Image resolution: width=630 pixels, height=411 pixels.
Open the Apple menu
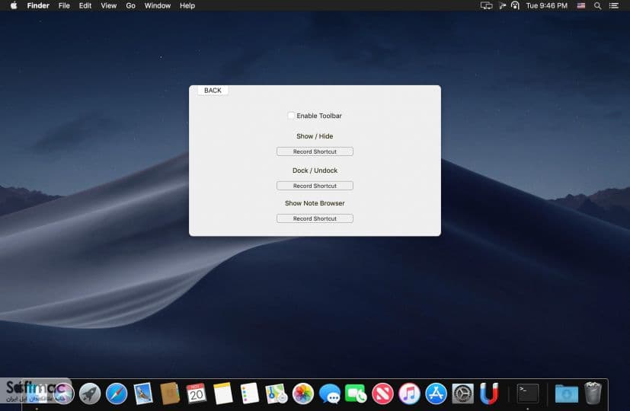14,5
